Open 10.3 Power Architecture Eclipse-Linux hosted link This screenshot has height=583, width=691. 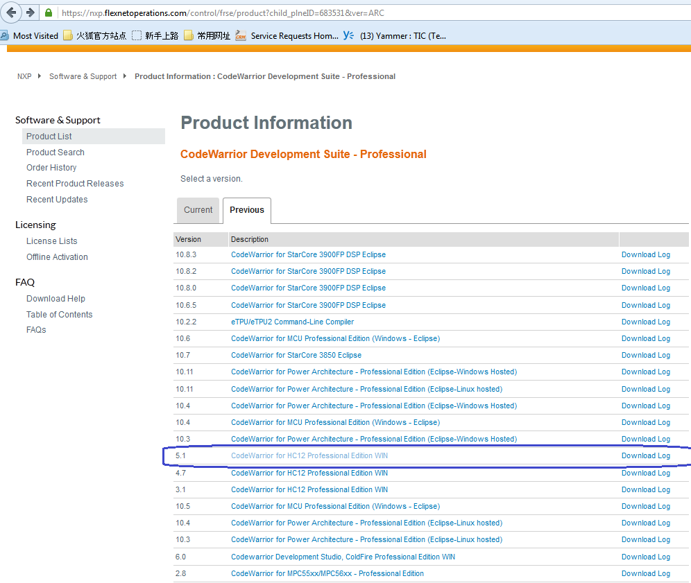[x=366, y=540]
